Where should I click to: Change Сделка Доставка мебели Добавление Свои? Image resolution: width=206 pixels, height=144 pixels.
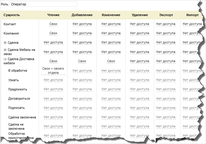point(82,61)
